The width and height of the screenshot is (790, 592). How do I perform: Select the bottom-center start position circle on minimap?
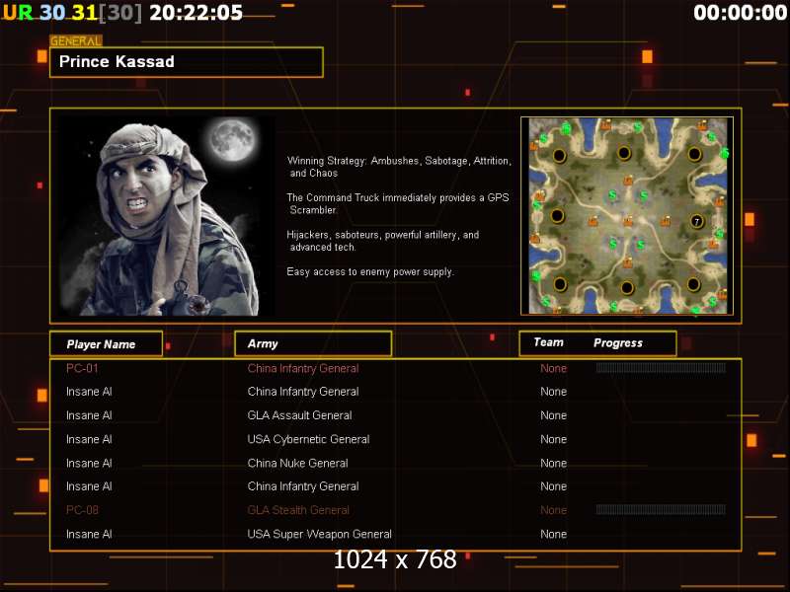tap(627, 287)
